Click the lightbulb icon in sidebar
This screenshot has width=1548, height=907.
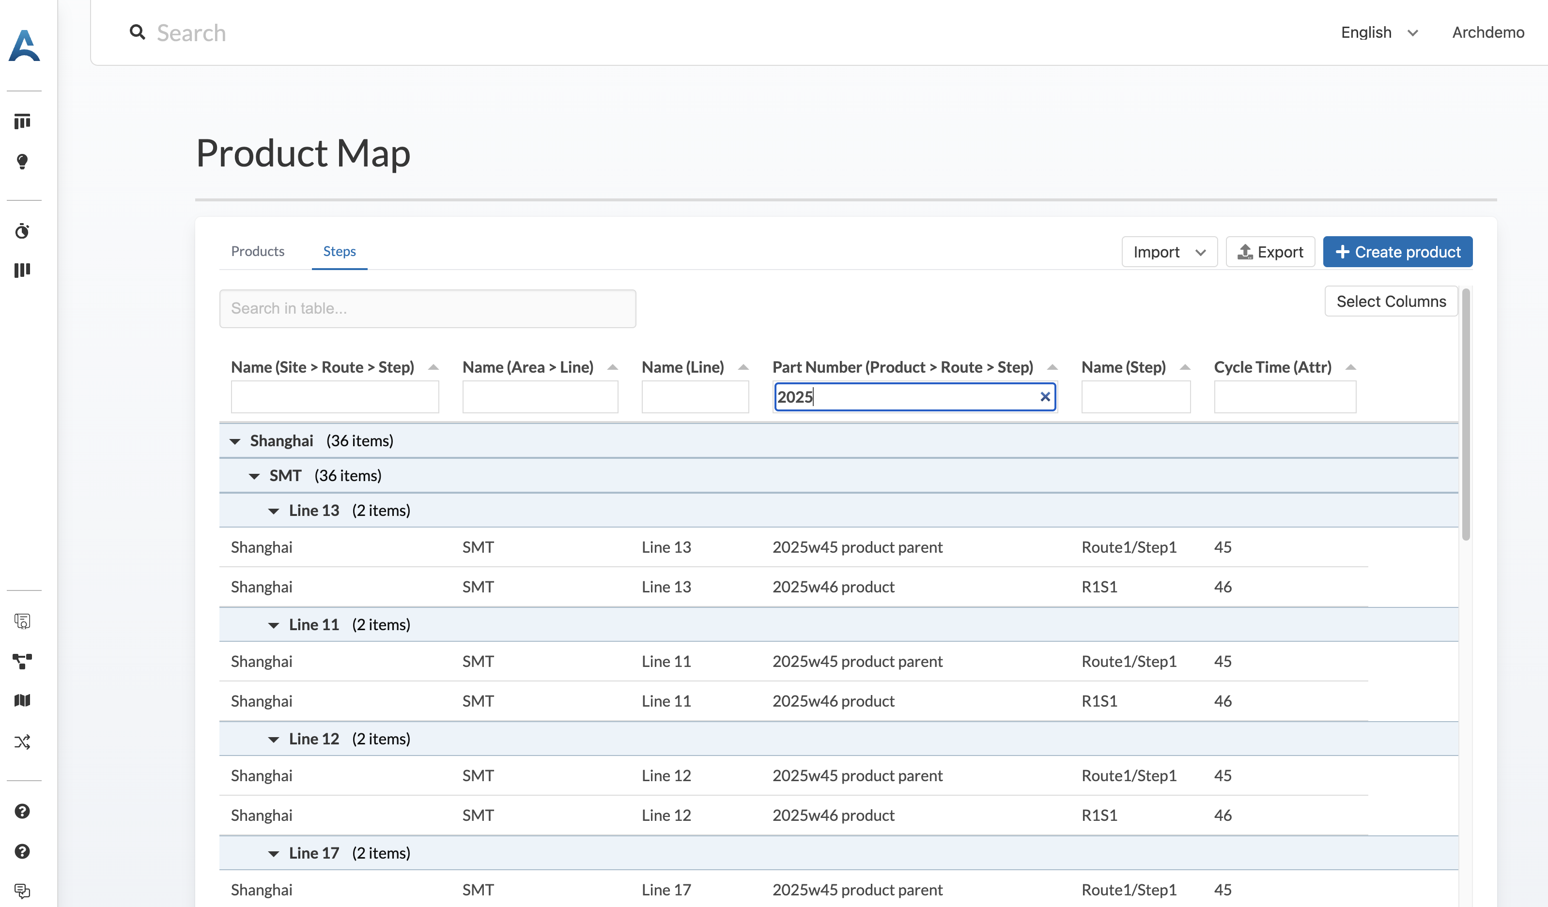(22, 161)
